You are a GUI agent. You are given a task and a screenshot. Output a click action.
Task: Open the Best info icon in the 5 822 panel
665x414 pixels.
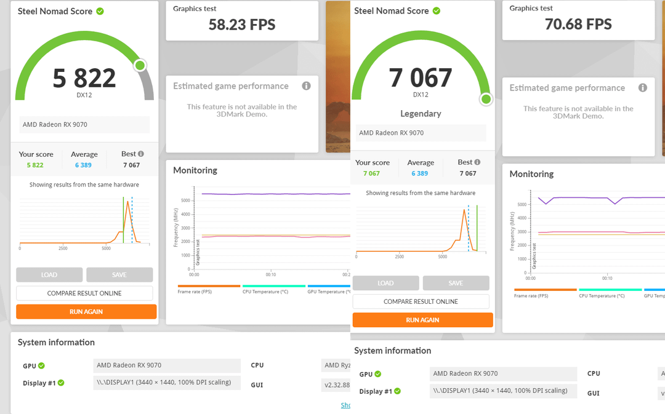pyautogui.click(x=141, y=154)
